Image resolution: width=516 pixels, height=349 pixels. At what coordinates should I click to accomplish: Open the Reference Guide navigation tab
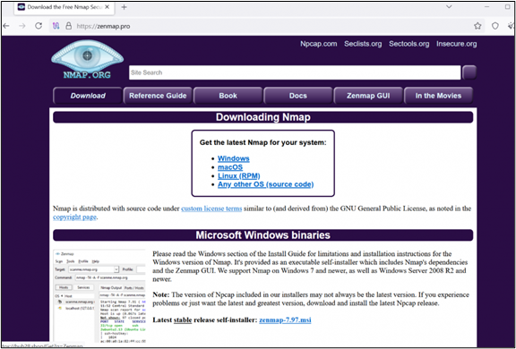(x=158, y=96)
